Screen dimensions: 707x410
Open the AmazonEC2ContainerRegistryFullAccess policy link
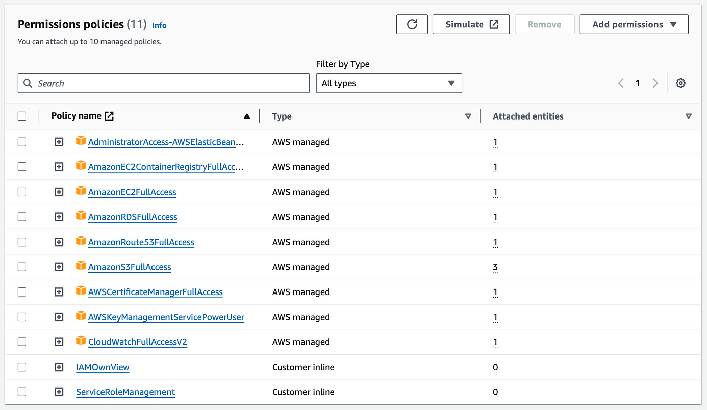[x=166, y=167]
